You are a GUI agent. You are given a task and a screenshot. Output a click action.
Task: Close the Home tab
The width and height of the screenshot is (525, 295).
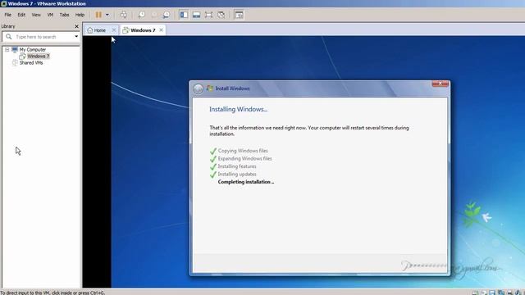tap(114, 30)
